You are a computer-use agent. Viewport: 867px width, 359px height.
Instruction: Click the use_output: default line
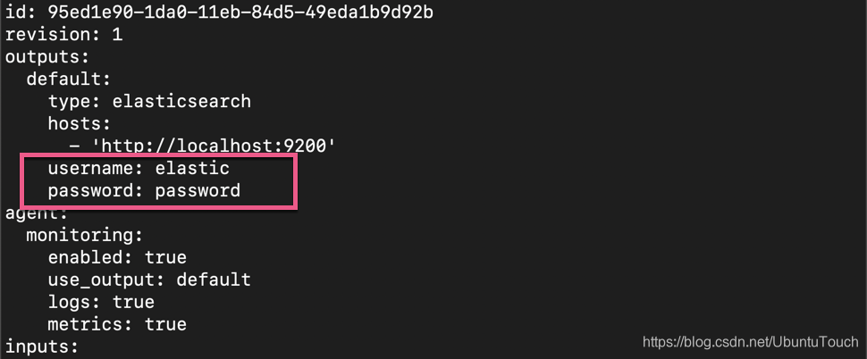pos(149,280)
